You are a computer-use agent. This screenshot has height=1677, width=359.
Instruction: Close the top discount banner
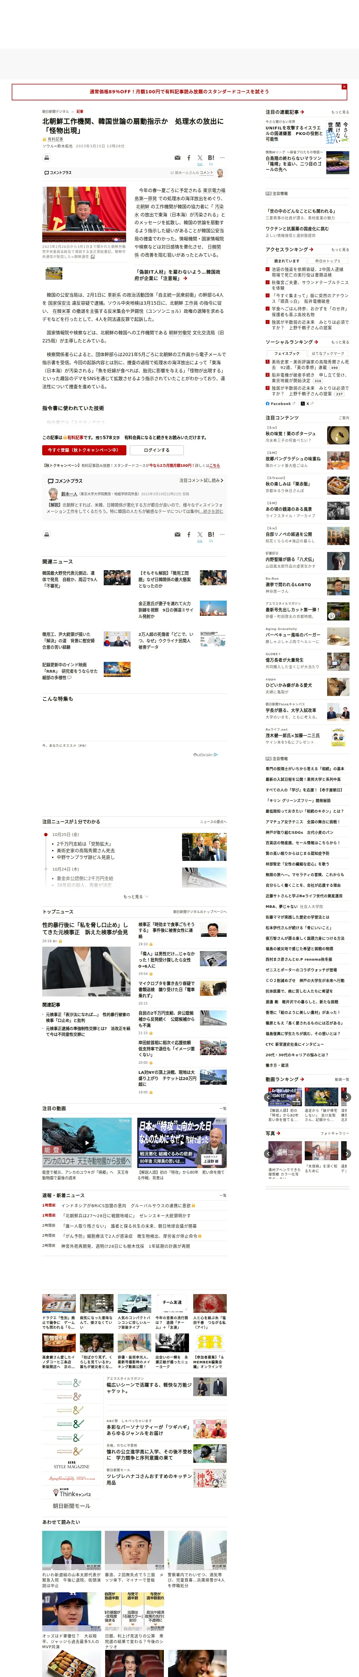point(344,87)
